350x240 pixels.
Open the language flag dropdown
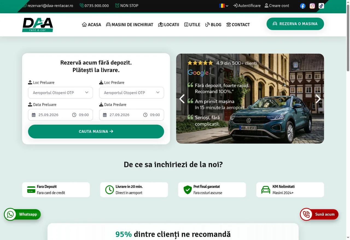pos(224,6)
